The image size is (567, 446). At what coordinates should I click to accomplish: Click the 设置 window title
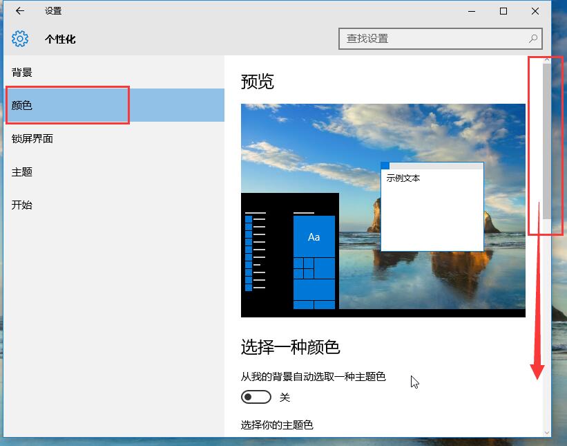[53, 11]
